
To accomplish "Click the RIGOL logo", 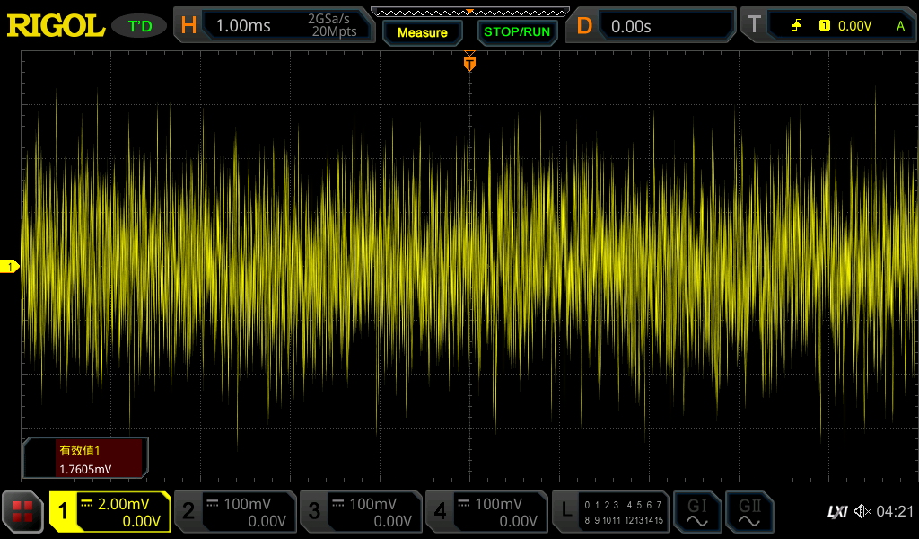I will (x=56, y=26).
